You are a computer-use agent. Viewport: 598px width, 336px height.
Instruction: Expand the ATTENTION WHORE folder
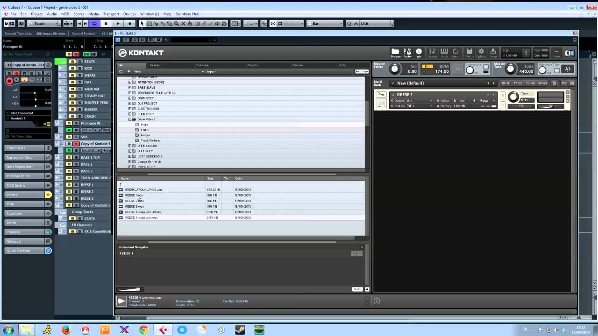click(130, 82)
